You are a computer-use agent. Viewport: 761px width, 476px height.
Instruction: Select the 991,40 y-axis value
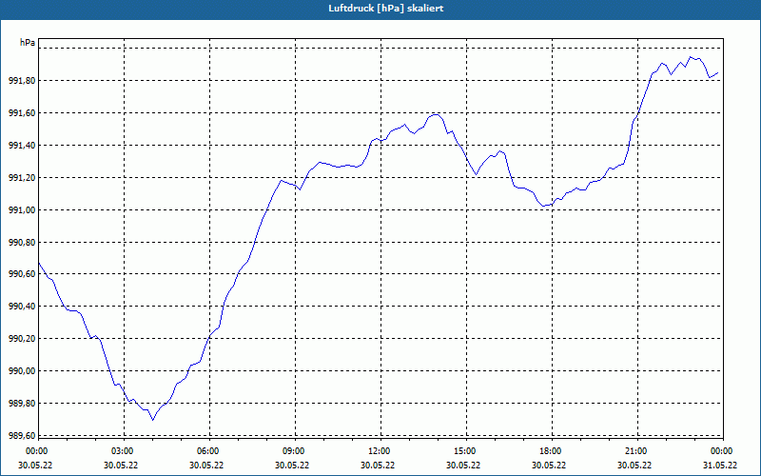[x=22, y=146]
